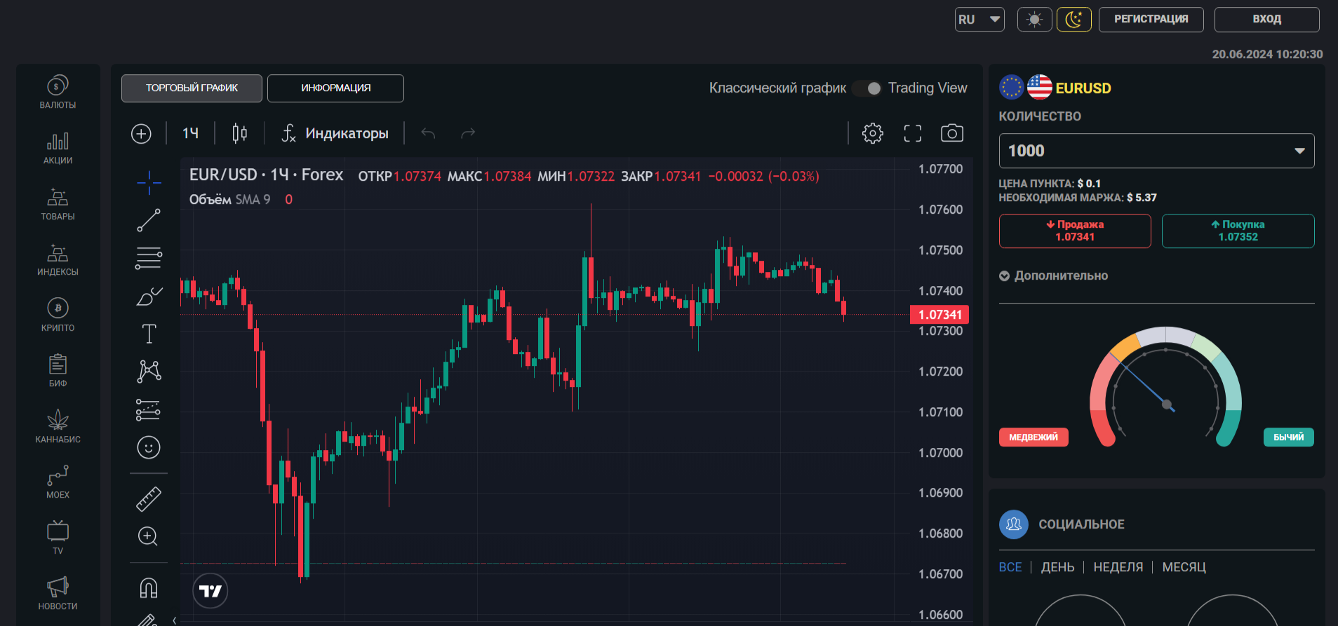This screenshot has height=626, width=1338.
Task: Open the Crypto section in sidebar
Action: [58, 314]
